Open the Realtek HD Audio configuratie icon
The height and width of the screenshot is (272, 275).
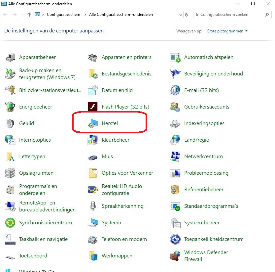[x=93, y=190]
